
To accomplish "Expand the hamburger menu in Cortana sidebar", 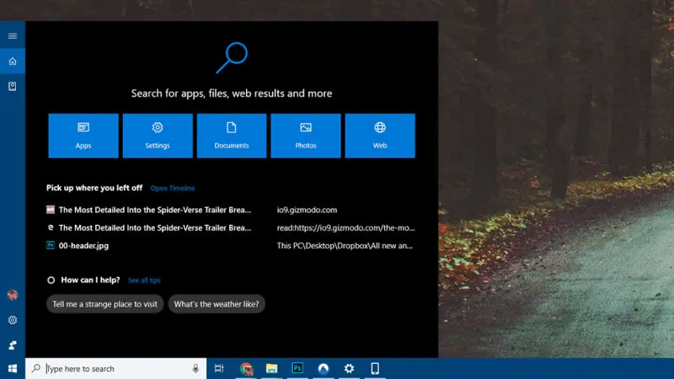I will click(x=13, y=36).
